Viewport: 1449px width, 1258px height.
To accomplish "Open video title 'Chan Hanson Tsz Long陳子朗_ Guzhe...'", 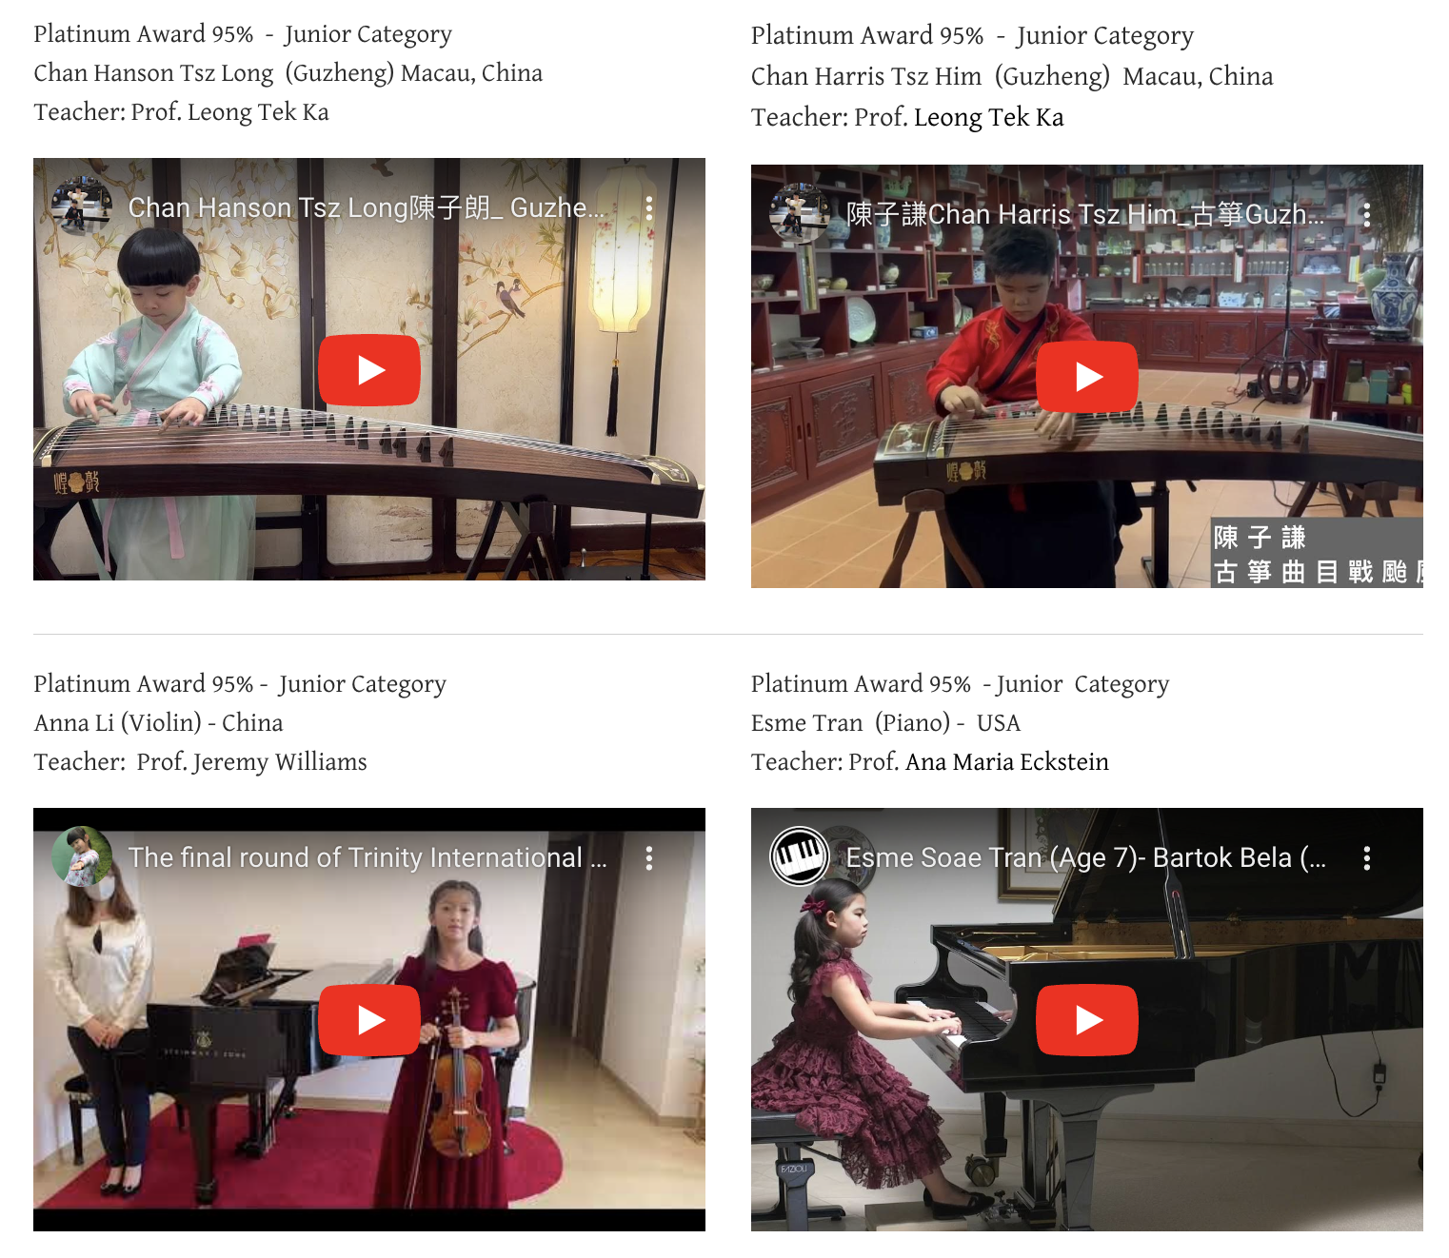I will pos(367,207).
